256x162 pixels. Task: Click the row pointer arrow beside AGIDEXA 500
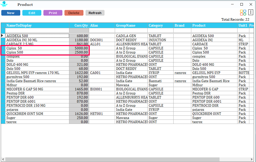click(x=2, y=36)
